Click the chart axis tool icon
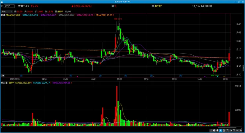 tap(227, 130)
